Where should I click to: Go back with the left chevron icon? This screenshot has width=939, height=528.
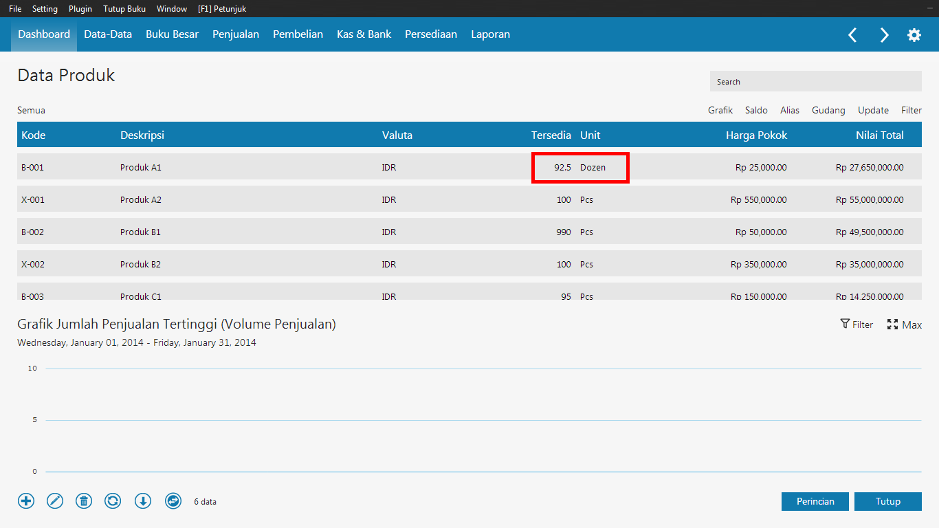click(x=852, y=35)
